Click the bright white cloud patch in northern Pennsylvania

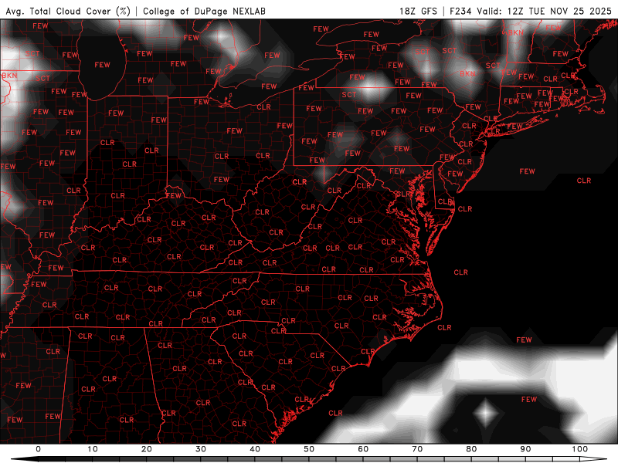(371, 88)
